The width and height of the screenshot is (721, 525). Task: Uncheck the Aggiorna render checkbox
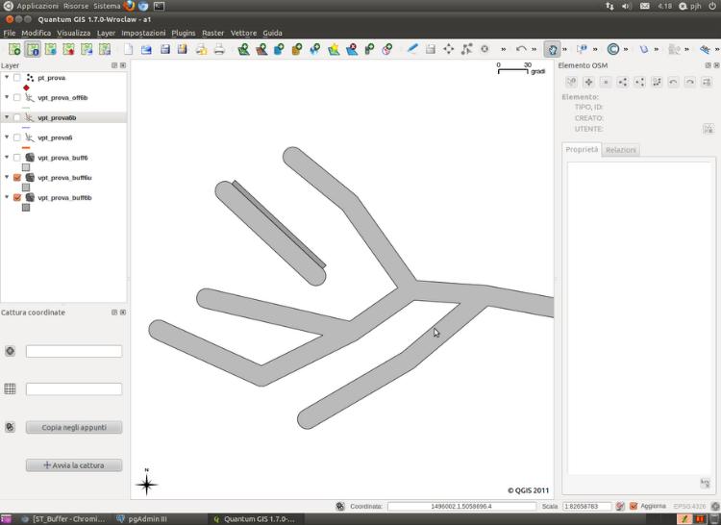click(634, 506)
